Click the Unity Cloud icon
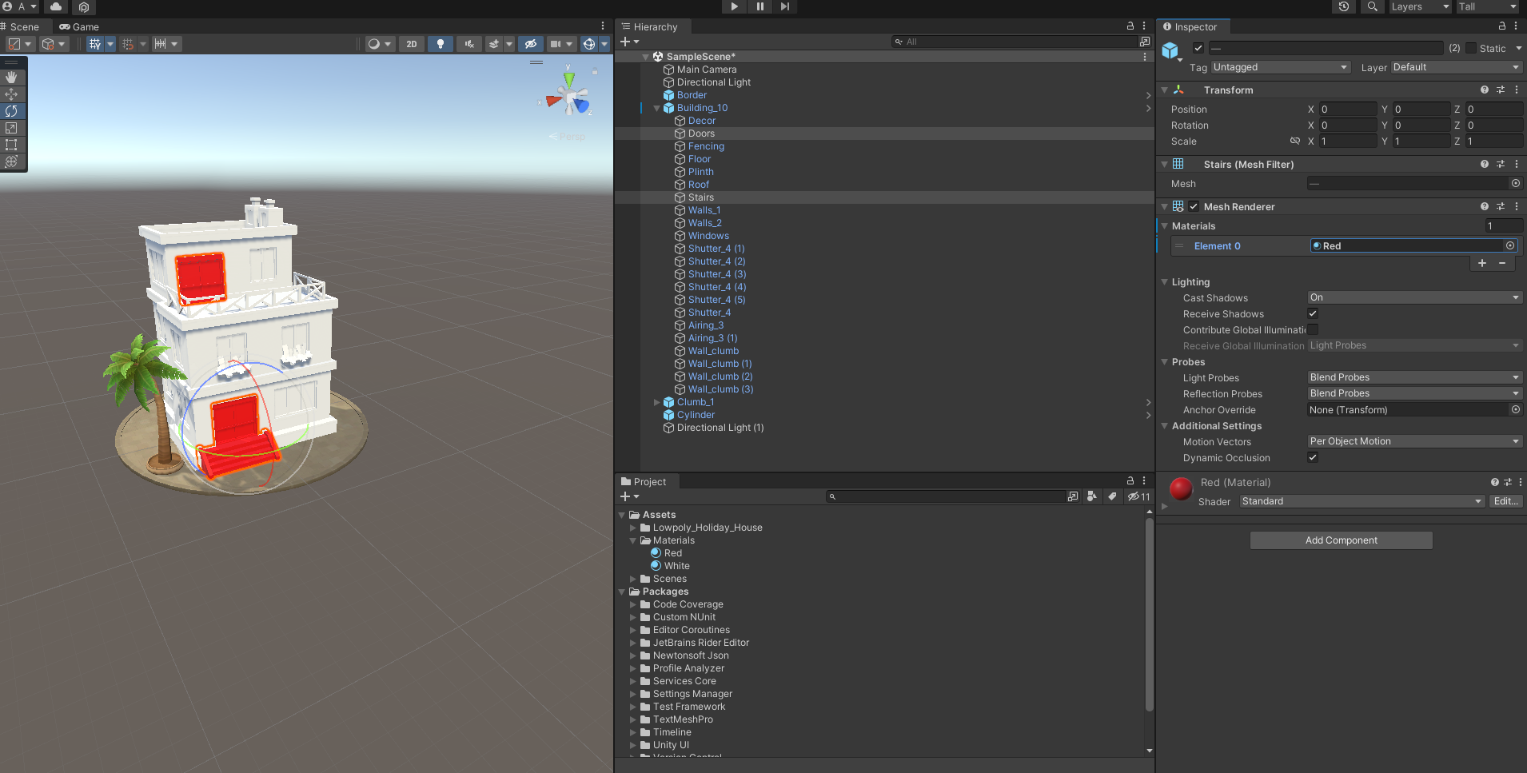Viewport: 1527px width, 773px height. [56, 6]
